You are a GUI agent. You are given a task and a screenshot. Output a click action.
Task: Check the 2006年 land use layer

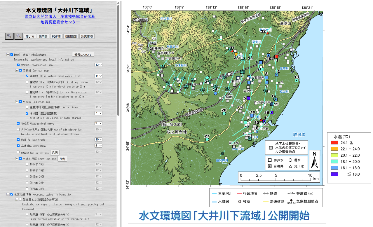point(27,177)
